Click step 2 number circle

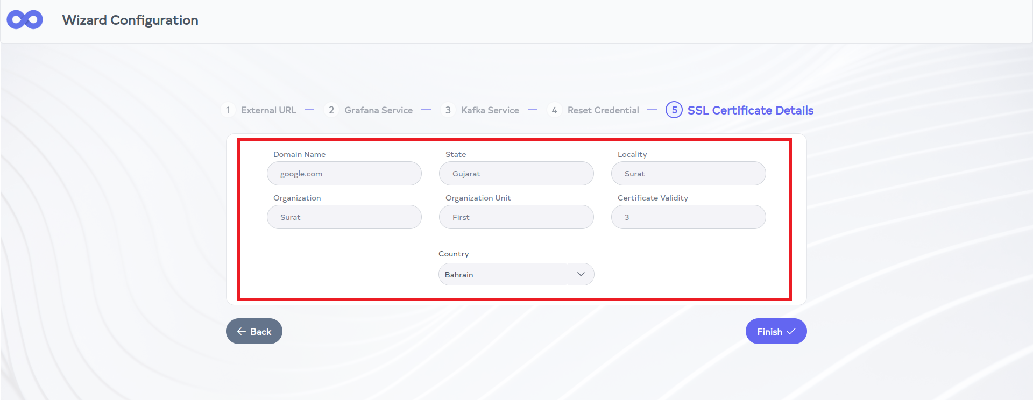pyautogui.click(x=331, y=110)
